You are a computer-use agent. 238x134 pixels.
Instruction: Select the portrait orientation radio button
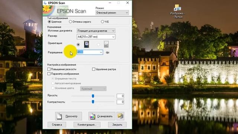[78, 45]
